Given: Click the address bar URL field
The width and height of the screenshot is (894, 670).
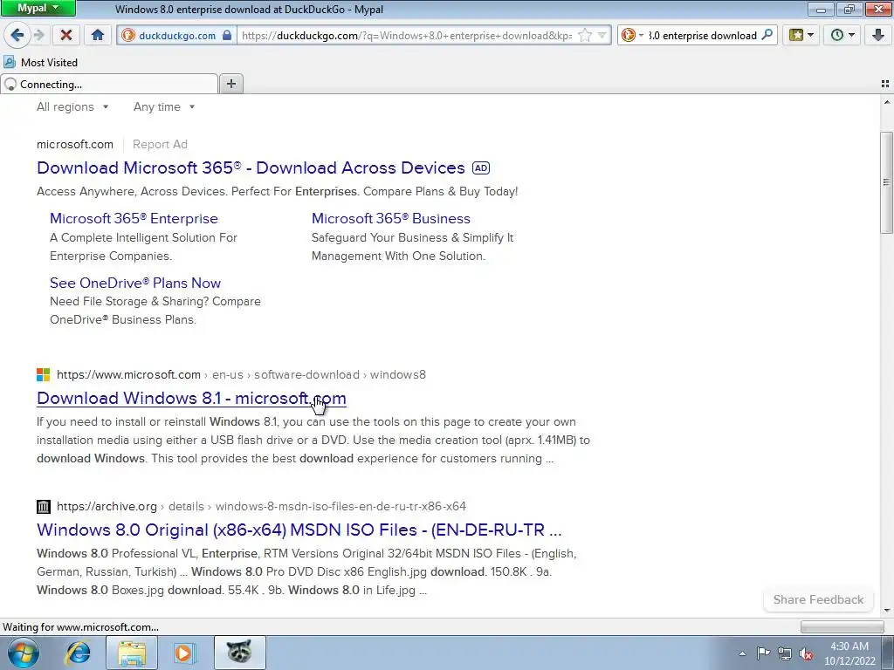Looking at the screenshot, I should pyautogui.click(x=408, y=35).
